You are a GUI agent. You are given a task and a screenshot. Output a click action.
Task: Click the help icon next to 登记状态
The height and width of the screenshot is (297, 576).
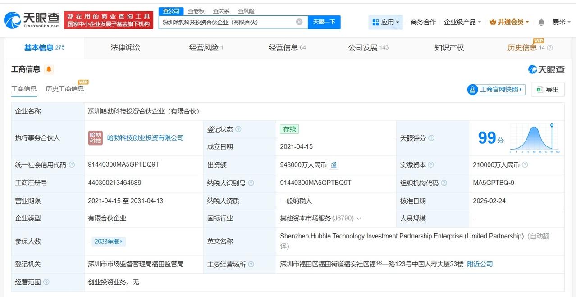pos(238,129)
